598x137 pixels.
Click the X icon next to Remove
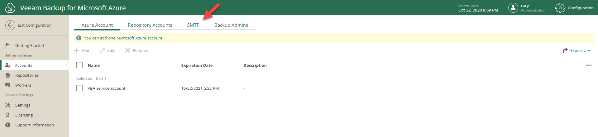128,50
